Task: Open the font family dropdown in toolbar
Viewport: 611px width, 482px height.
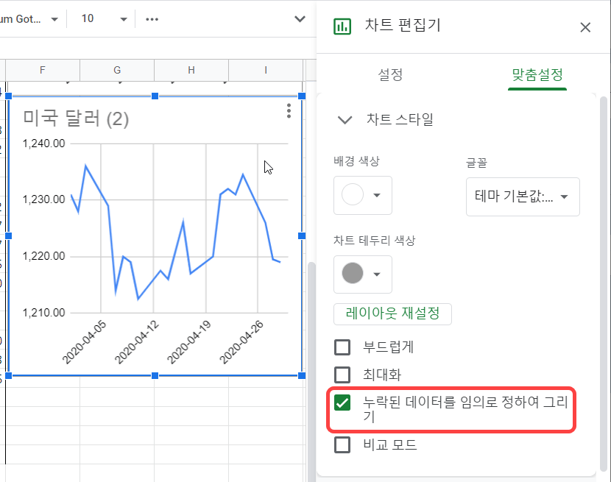Action: pyautogui.click(x=29, y=18)
